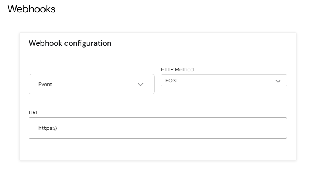Open the Event dropdown
309x171 pixels.
point(92,84)
